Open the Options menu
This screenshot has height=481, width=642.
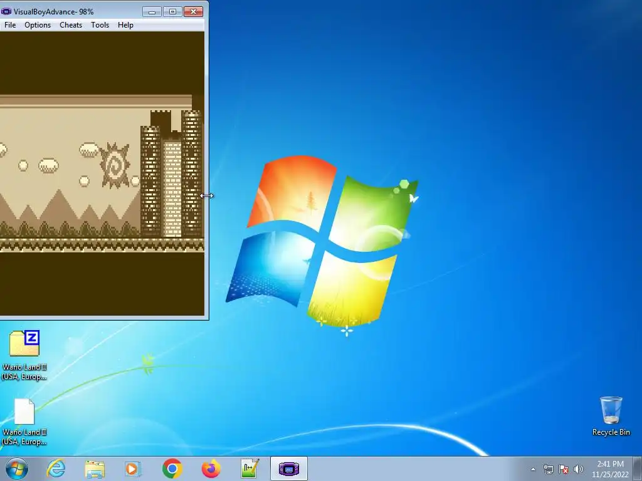38,25
